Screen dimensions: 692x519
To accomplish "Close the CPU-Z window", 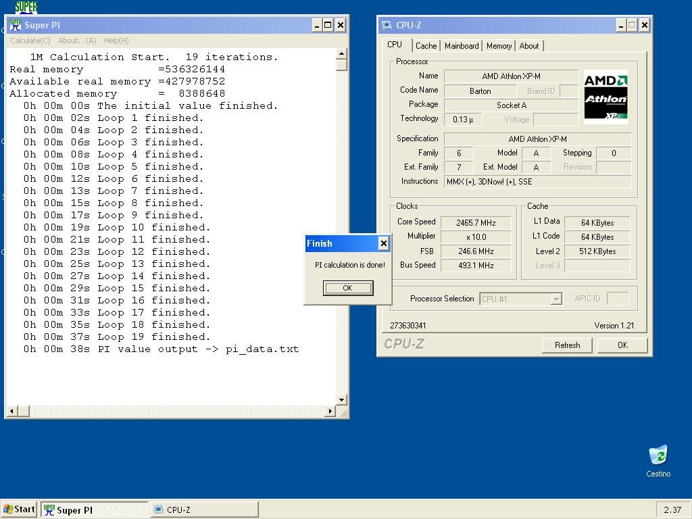I will (644, 25).
